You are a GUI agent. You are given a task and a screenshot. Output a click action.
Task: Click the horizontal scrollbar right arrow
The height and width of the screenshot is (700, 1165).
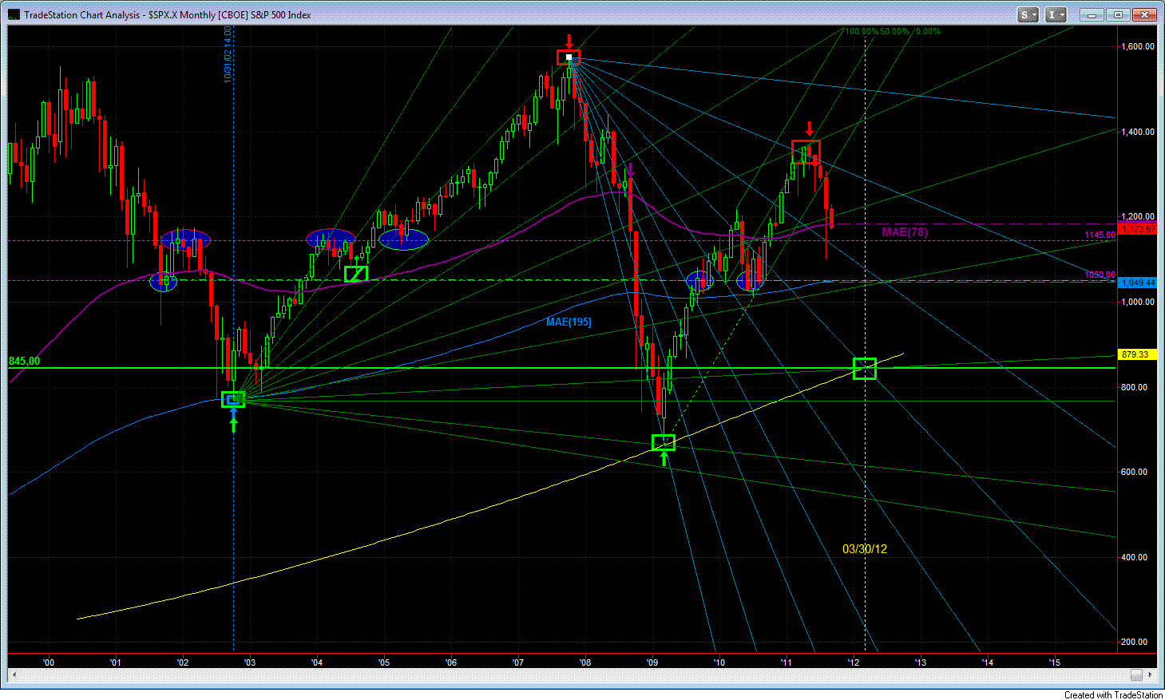point(1151,676)
